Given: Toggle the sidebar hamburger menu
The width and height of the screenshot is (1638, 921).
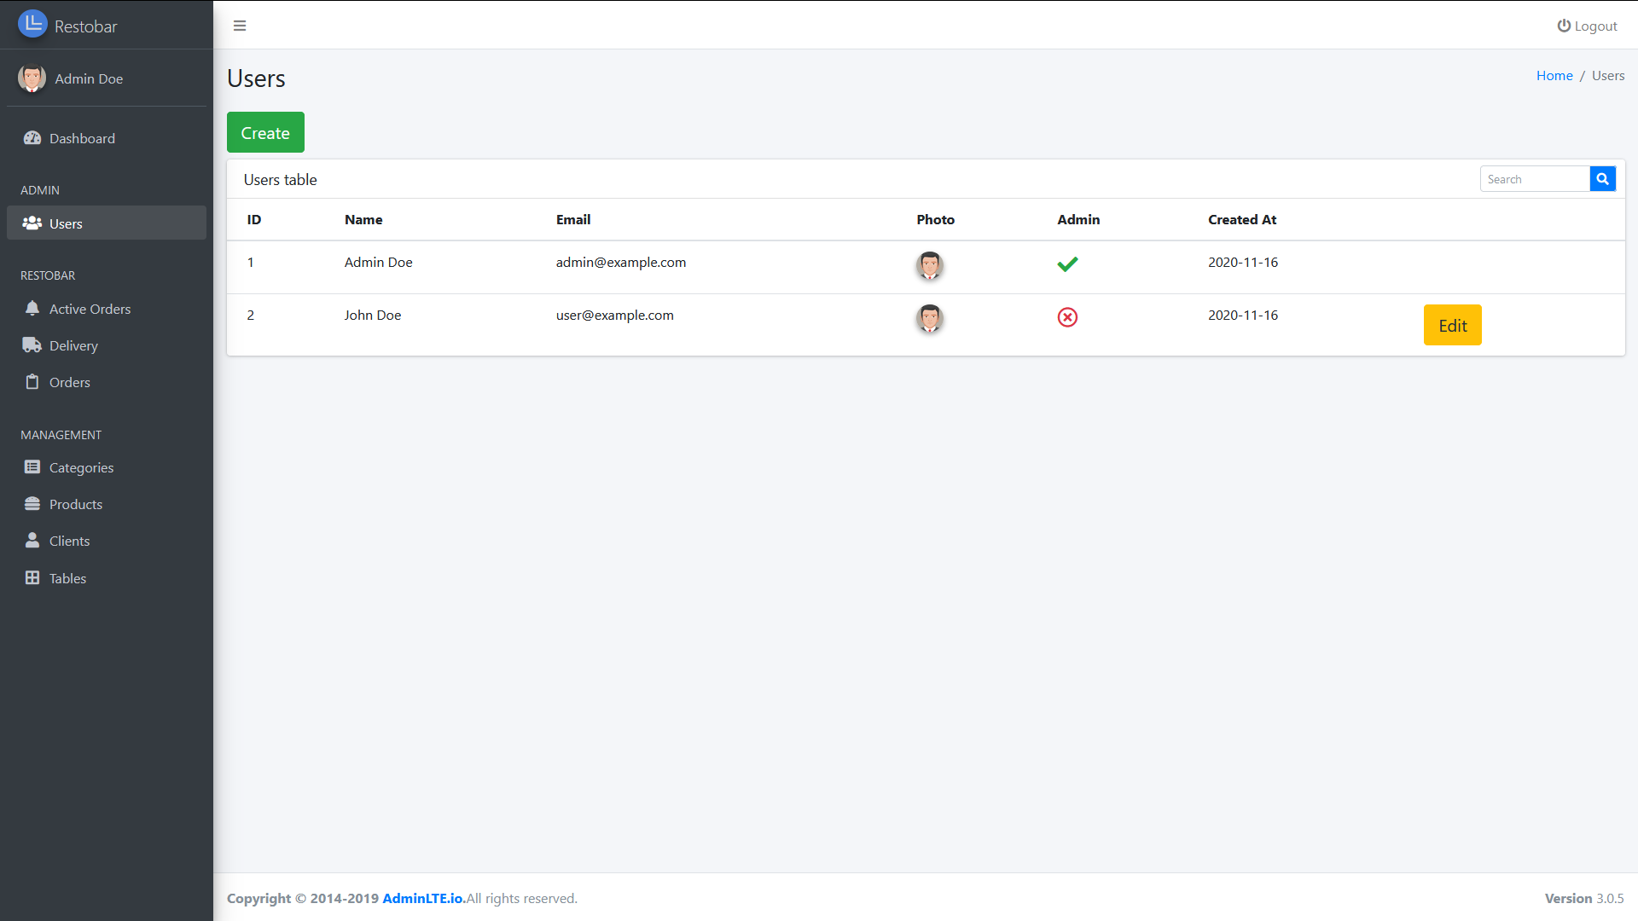Looking at the screenshot, I should (240, 26).
